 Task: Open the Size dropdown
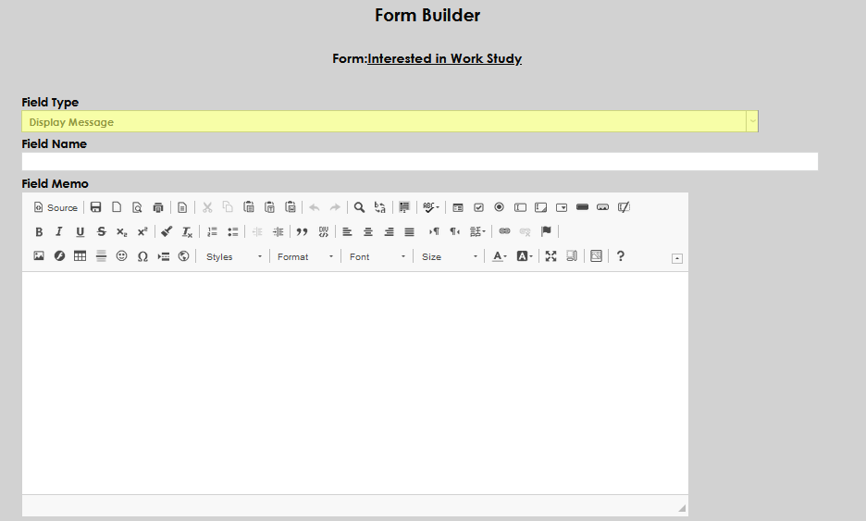450,256
